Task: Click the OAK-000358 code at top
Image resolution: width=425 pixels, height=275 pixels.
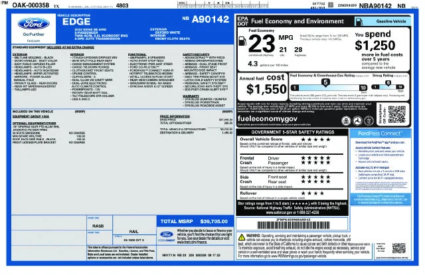Action: [x=31, y=5]
